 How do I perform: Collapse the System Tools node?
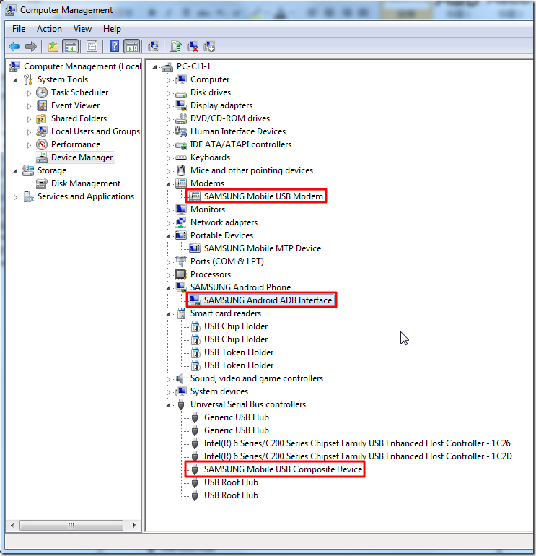point(15,80)
